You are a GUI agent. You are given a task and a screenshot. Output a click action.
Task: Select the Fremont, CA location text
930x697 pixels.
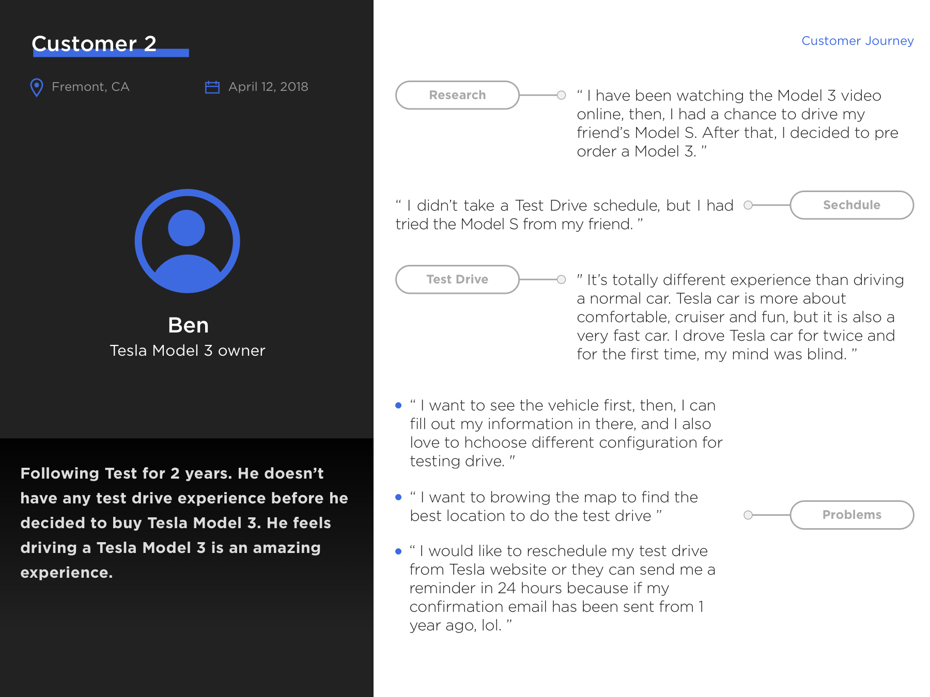click(90, 87)
